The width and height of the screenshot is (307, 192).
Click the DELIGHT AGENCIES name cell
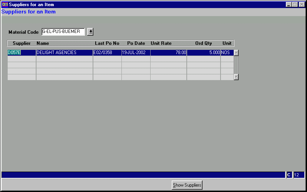click(64, 53)
